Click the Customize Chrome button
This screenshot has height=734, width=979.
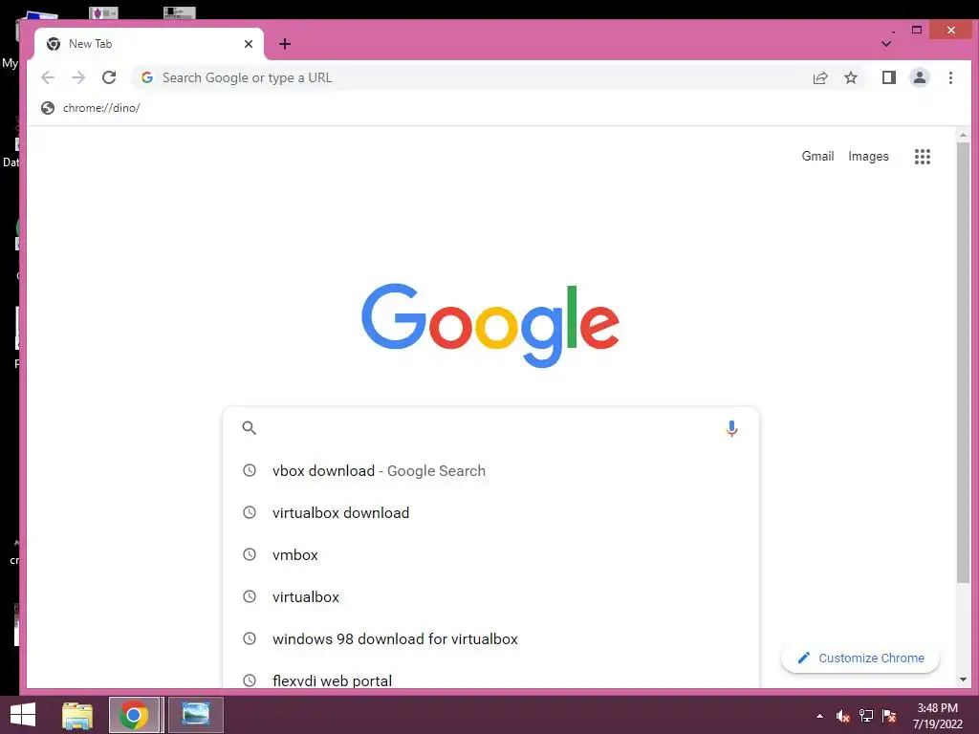click(x=860, y=658)
